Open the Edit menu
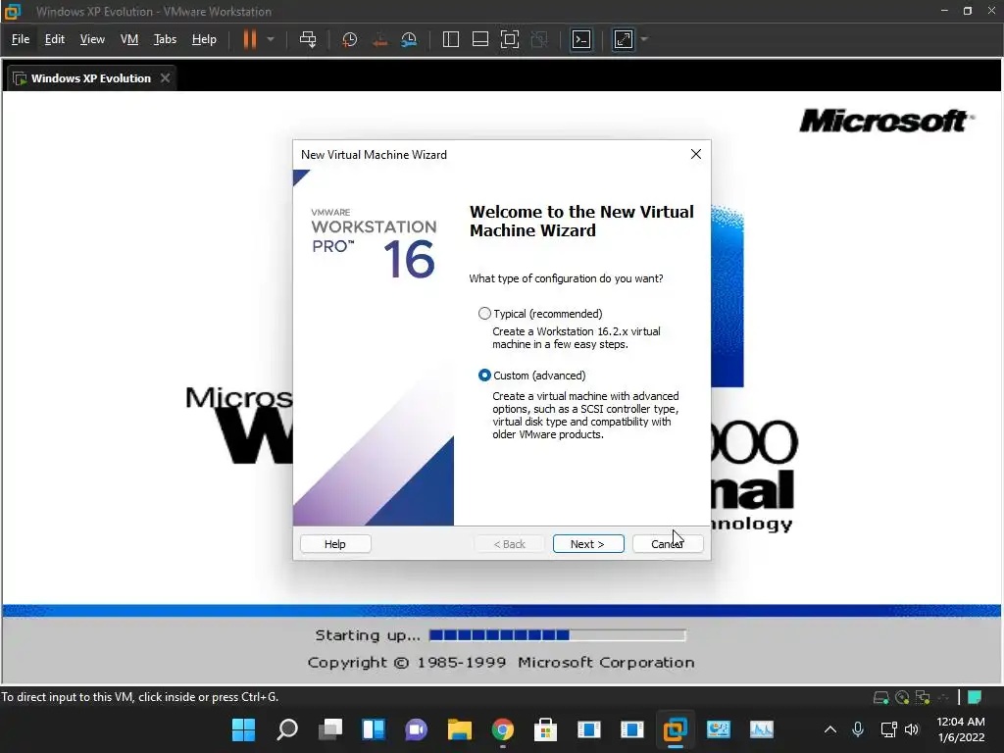Viewport: 1004px width, 753px height. click(55, 39)
